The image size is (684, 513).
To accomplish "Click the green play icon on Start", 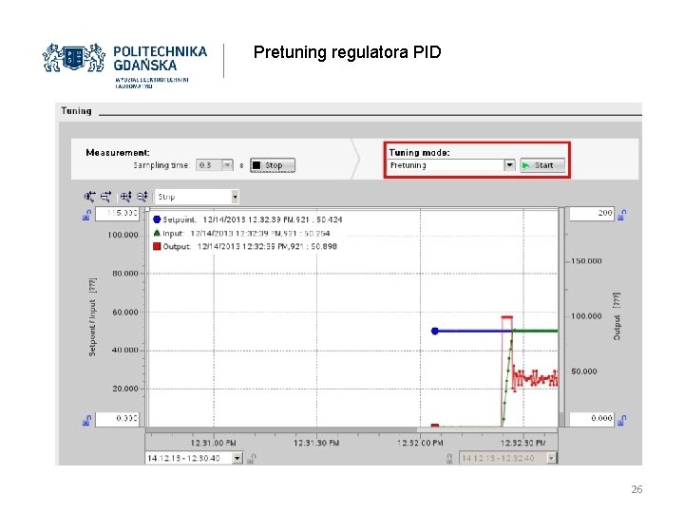I will pyautogui.click(x=526, y=165).
